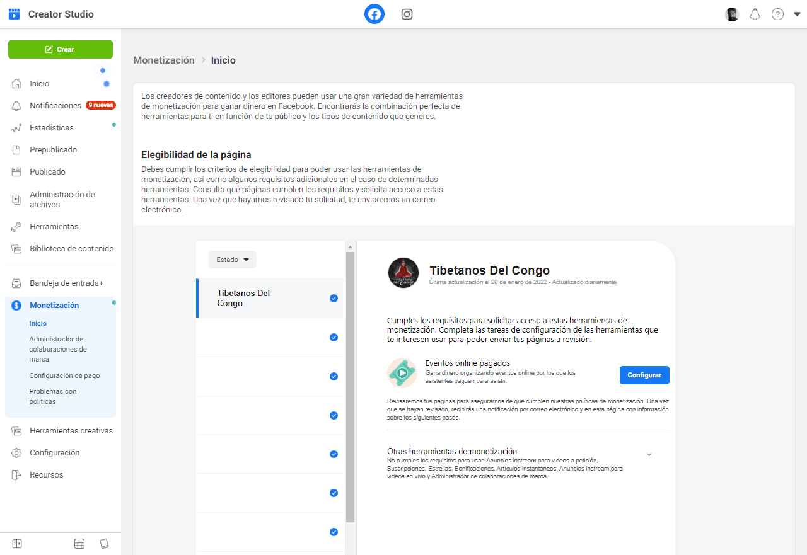Open Inicio using the home icon
Screen dimensions: 807x555
click(x=17, y=83)
